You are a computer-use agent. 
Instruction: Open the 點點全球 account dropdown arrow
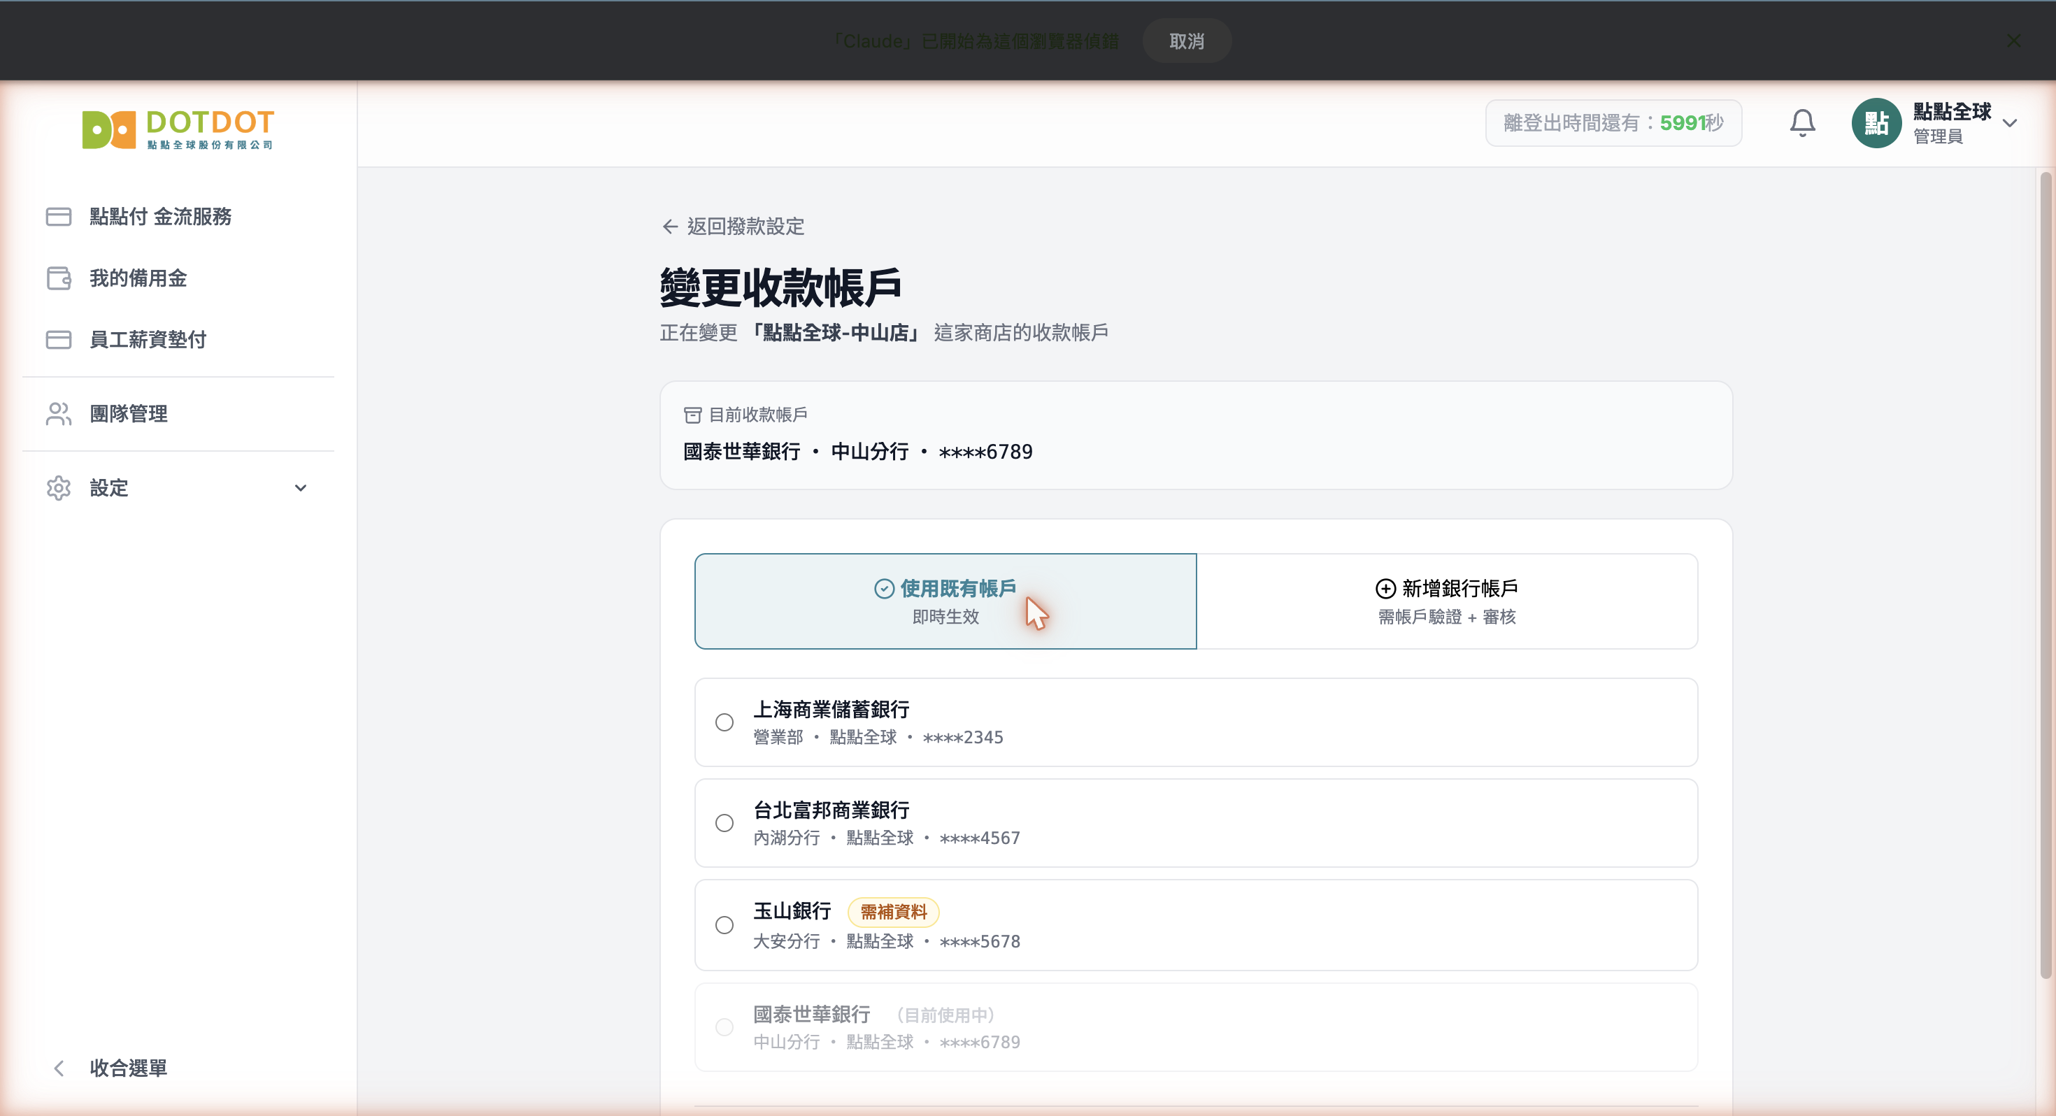pyautogui.click(x=2010, y=123)
